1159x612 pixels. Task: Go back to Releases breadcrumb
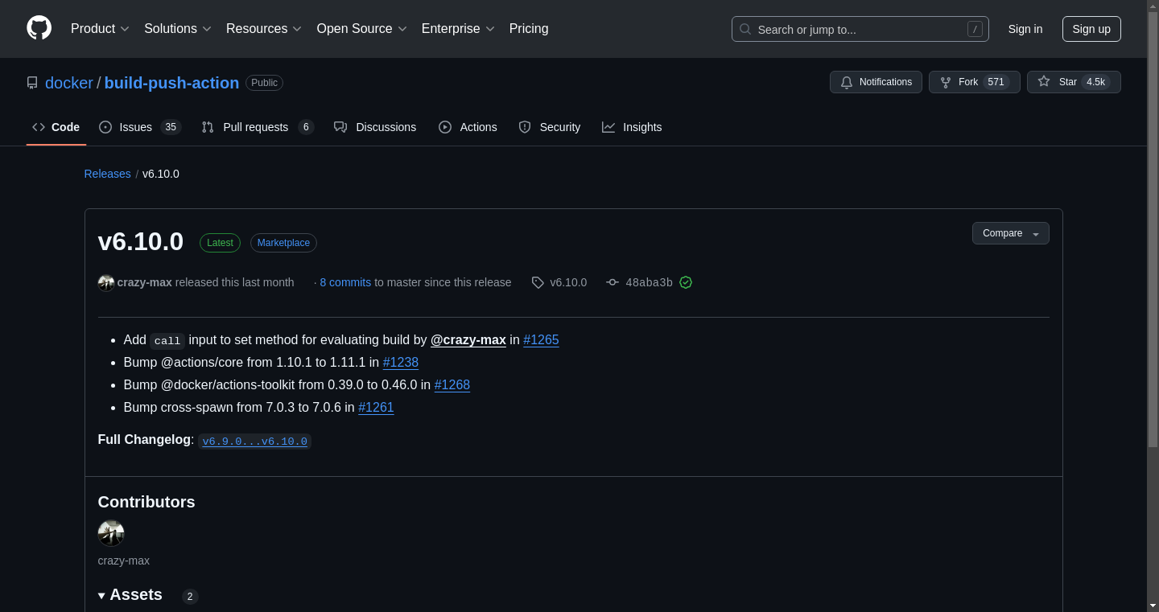click(108, 174)
